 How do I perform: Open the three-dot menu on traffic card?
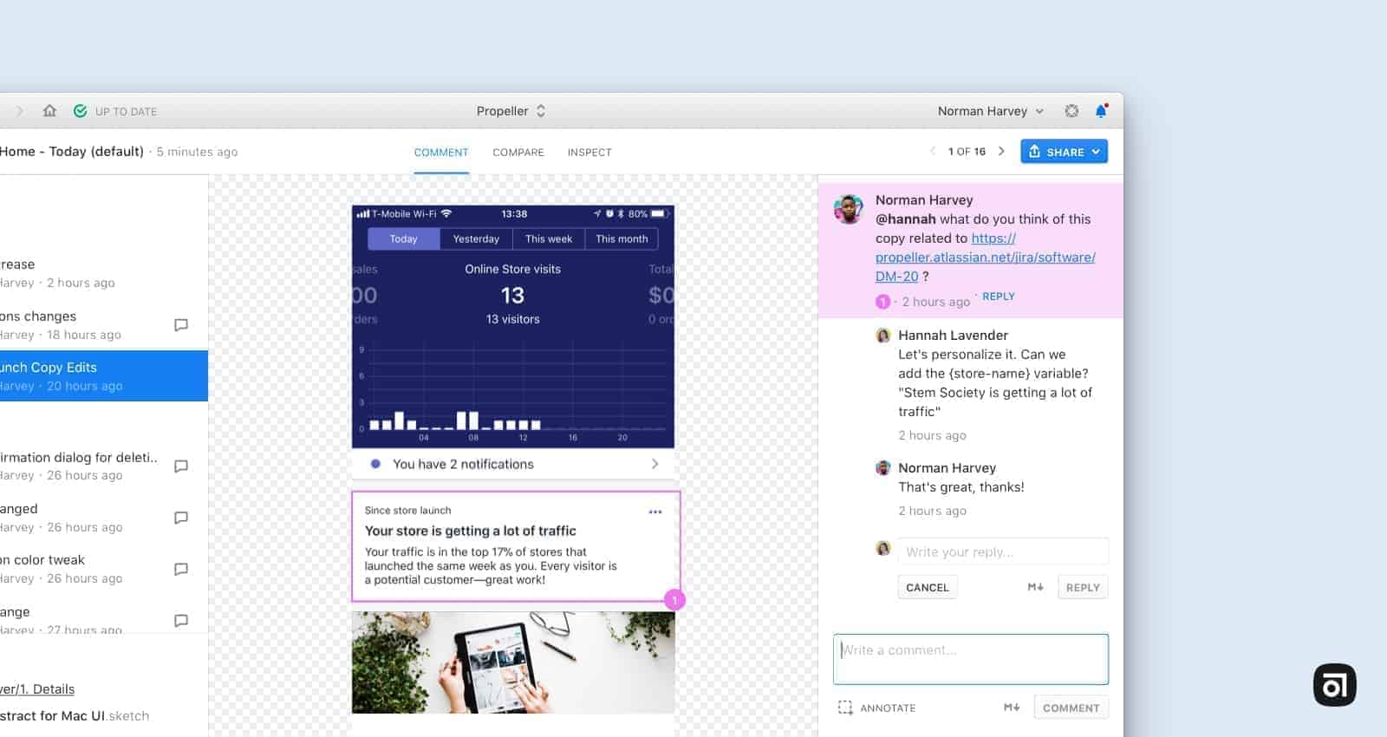point(655,512)
